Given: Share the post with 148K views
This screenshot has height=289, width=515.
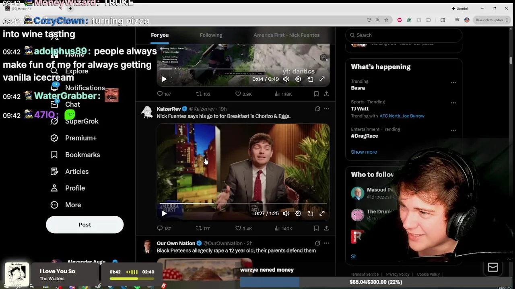Looking at the screenshot, I should click(327, 94).
